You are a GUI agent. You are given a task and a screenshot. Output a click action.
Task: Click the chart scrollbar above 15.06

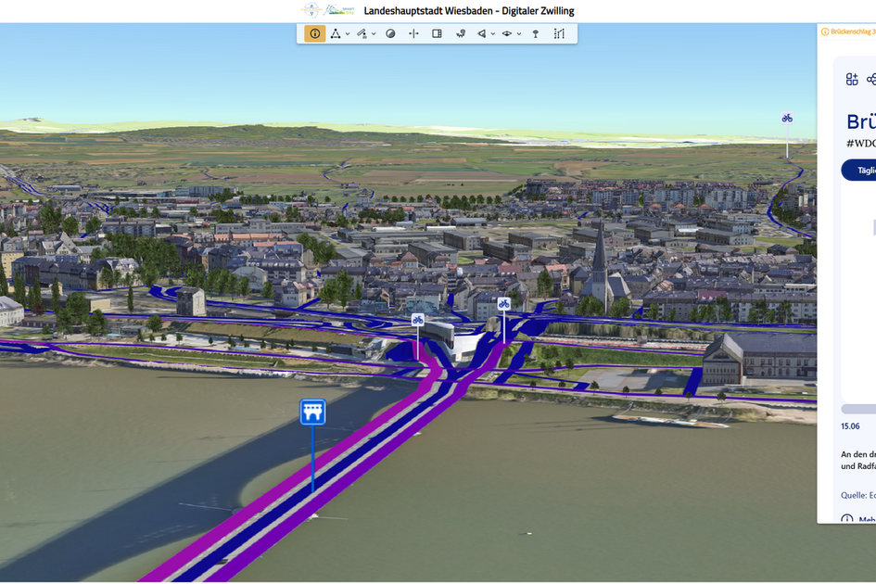(x=858, y=409)
